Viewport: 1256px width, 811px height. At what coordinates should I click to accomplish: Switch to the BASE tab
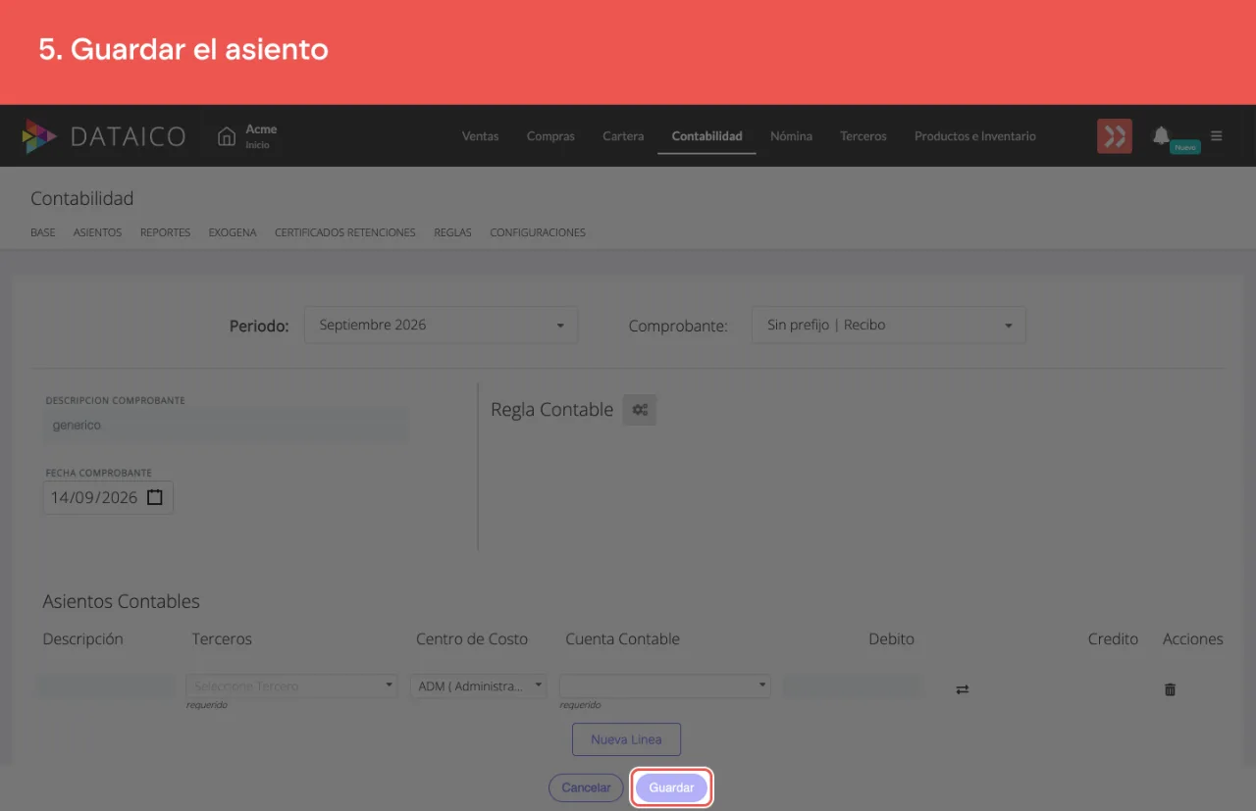pos(43,232)
